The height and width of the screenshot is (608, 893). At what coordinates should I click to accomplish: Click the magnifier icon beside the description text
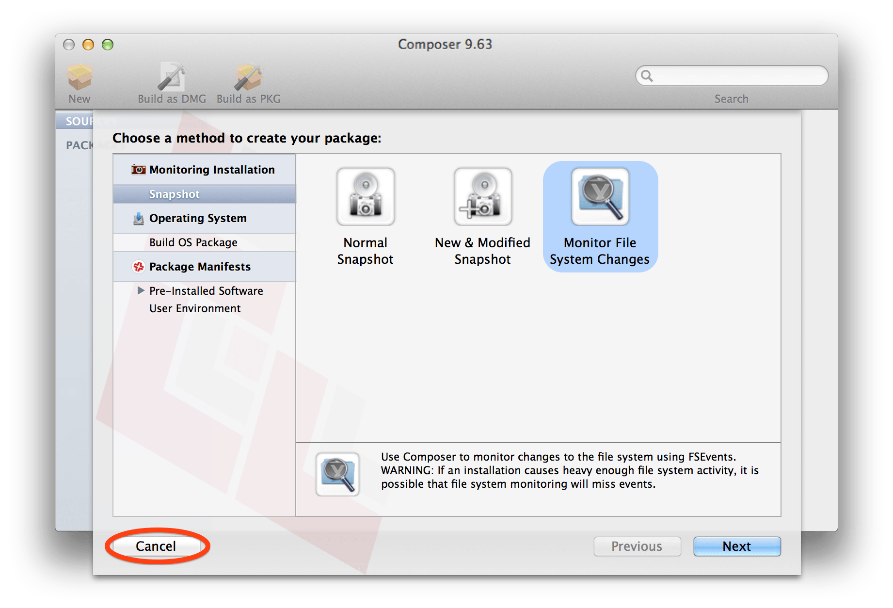point(337,475)
